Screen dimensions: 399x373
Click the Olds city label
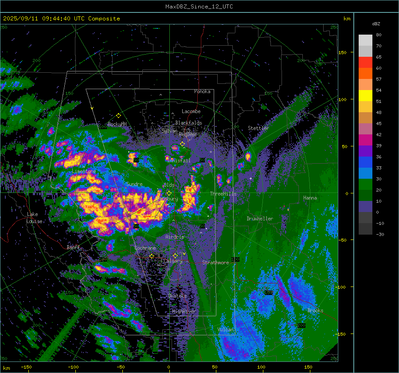(x=169, y=185)
